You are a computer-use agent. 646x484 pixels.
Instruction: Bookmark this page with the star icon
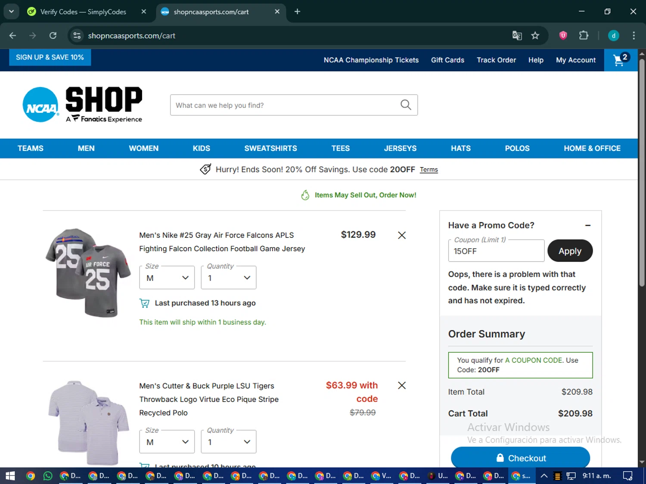point(535,36)
